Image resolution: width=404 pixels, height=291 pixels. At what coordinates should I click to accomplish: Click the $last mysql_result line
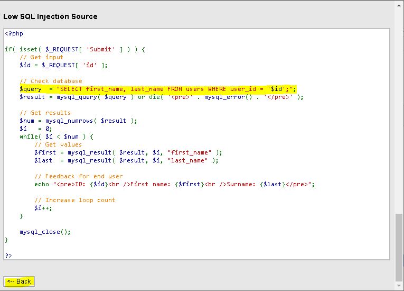click(126, 160)
